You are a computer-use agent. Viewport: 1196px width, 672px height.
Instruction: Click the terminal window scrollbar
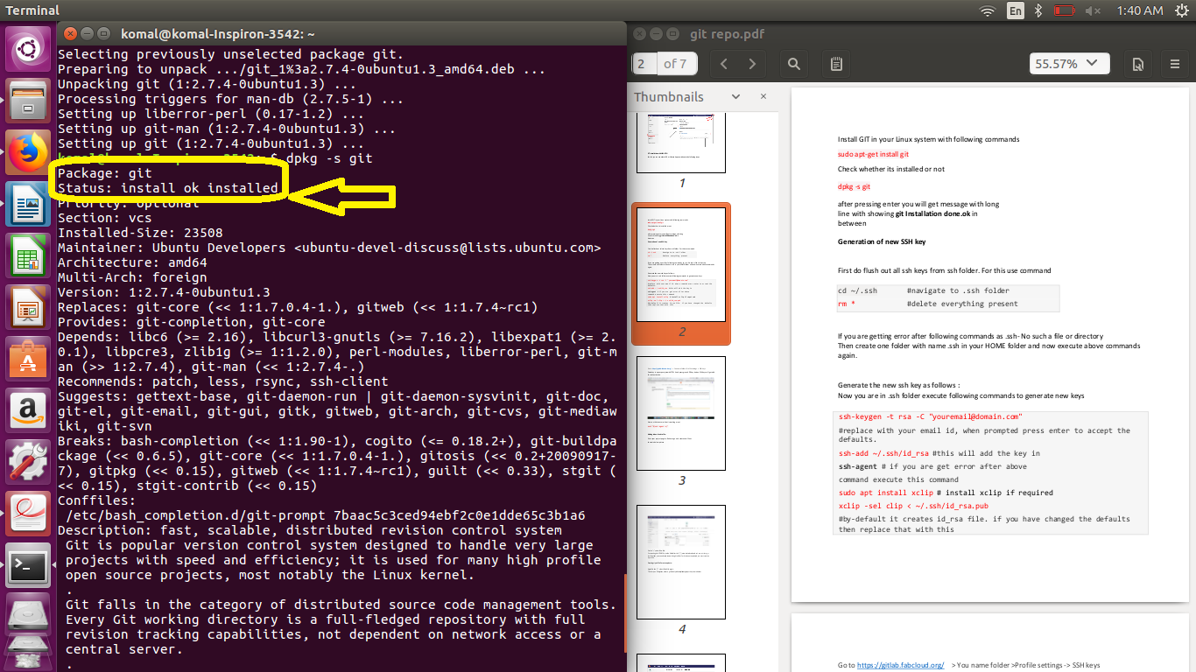click(x=624, y=612)
